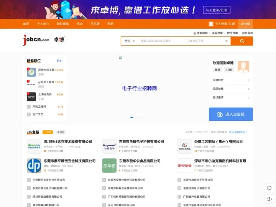Open 东莞市殷华俊食品有限公司 company page
Viewport: 276px width, 207px height.
point(140,161)
